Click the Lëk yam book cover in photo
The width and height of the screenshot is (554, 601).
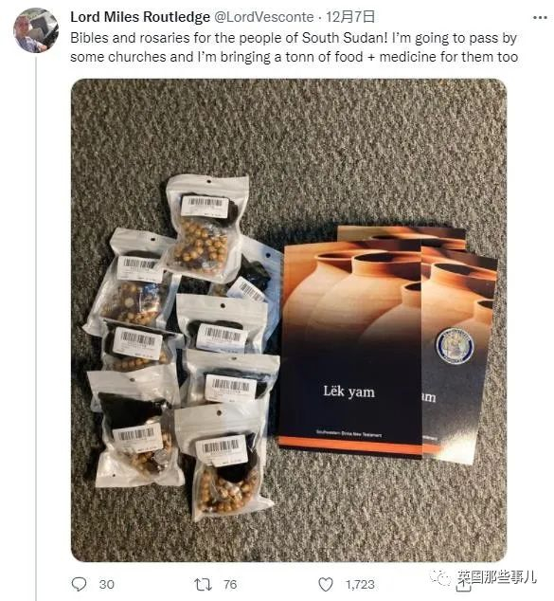click(x=350, y=347)
